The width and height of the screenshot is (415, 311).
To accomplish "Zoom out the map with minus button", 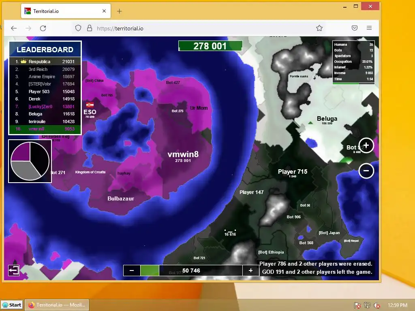I will (x=366, y=171).
